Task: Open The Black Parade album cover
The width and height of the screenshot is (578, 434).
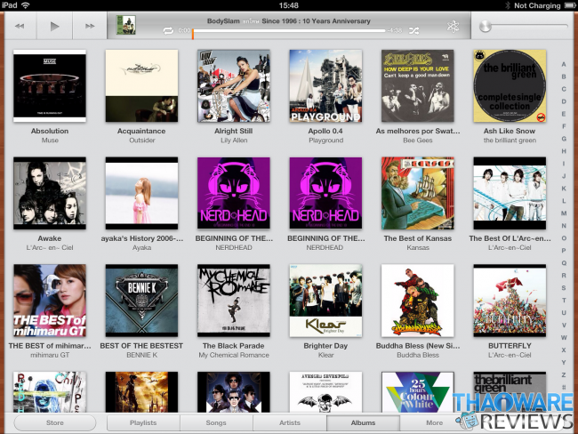Action: coord(234,301)
